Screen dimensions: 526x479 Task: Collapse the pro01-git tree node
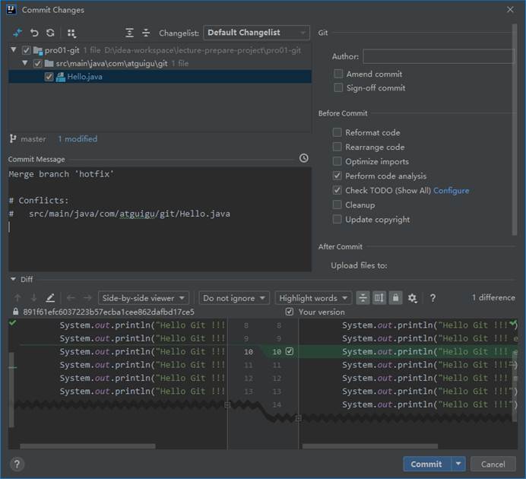click(x=14, y=50)
